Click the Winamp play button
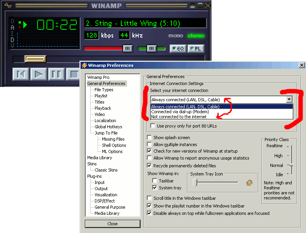306x233 pixels. 38,74
